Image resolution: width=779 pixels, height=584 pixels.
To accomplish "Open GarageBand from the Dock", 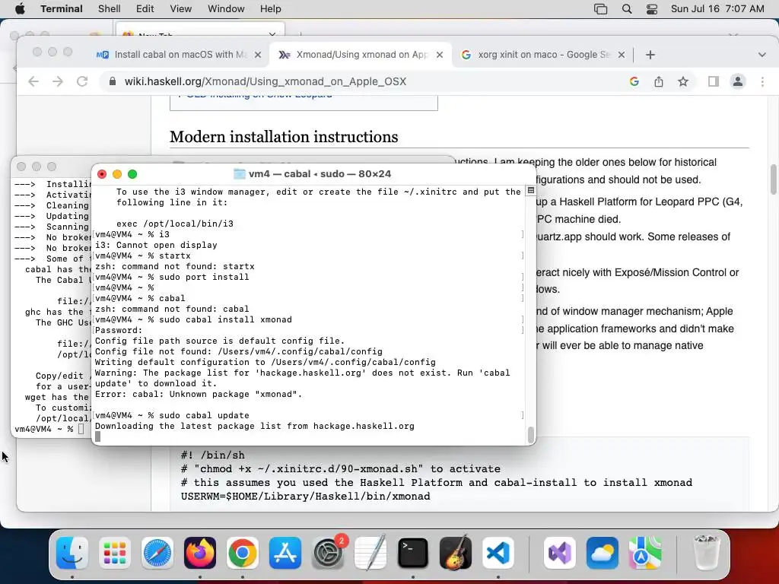I will (456, 553).
